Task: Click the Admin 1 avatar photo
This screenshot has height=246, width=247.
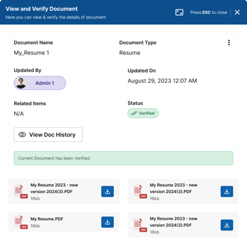Action: (x=21, y=83)
